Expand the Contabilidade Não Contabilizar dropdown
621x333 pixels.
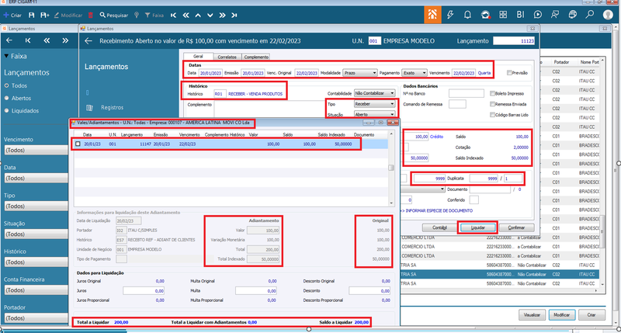click(x=374, y=93)
